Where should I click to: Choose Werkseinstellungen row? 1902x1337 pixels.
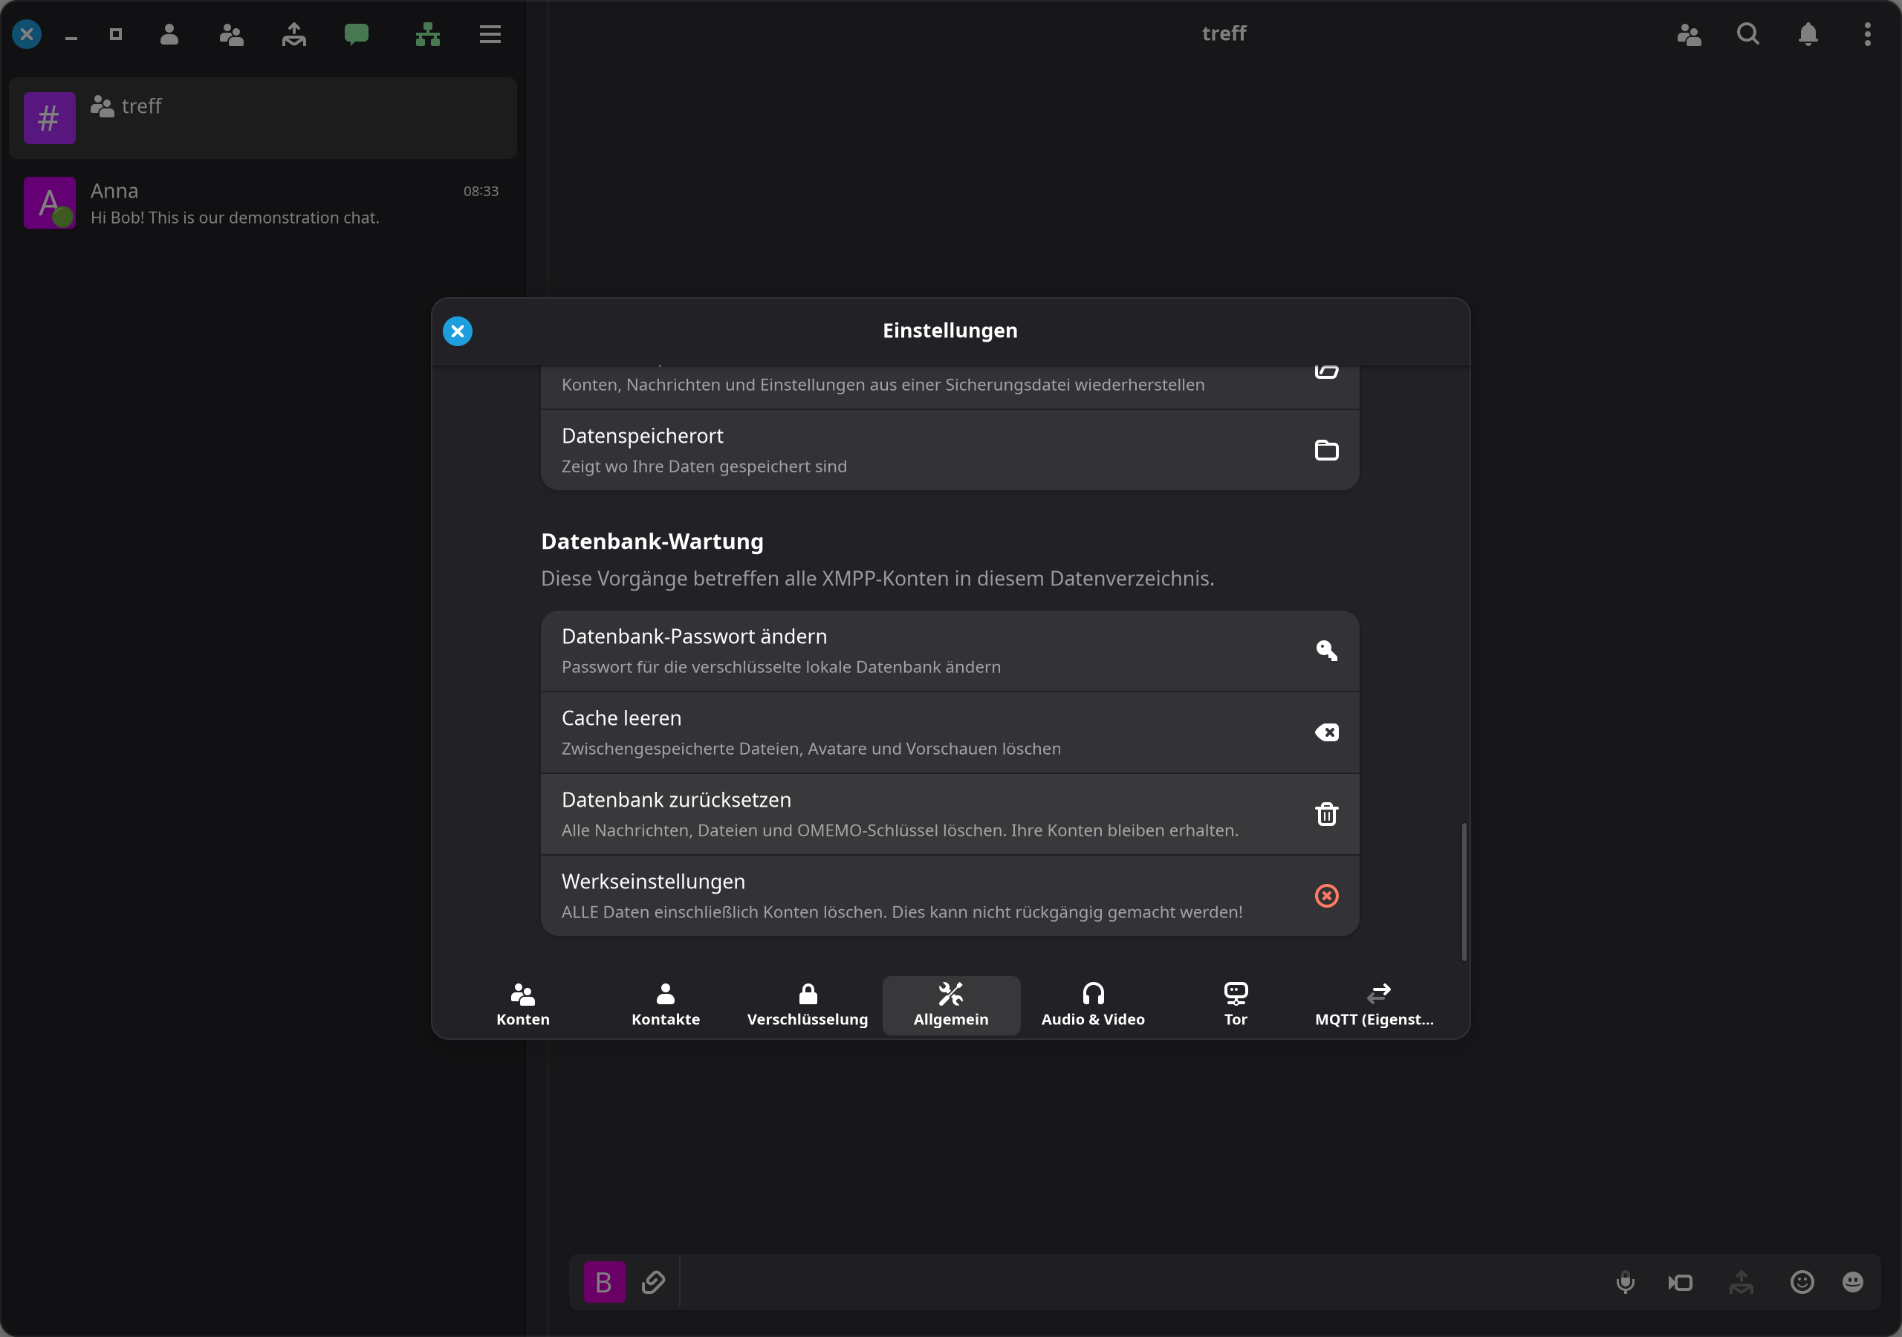(x=950, y=896)
